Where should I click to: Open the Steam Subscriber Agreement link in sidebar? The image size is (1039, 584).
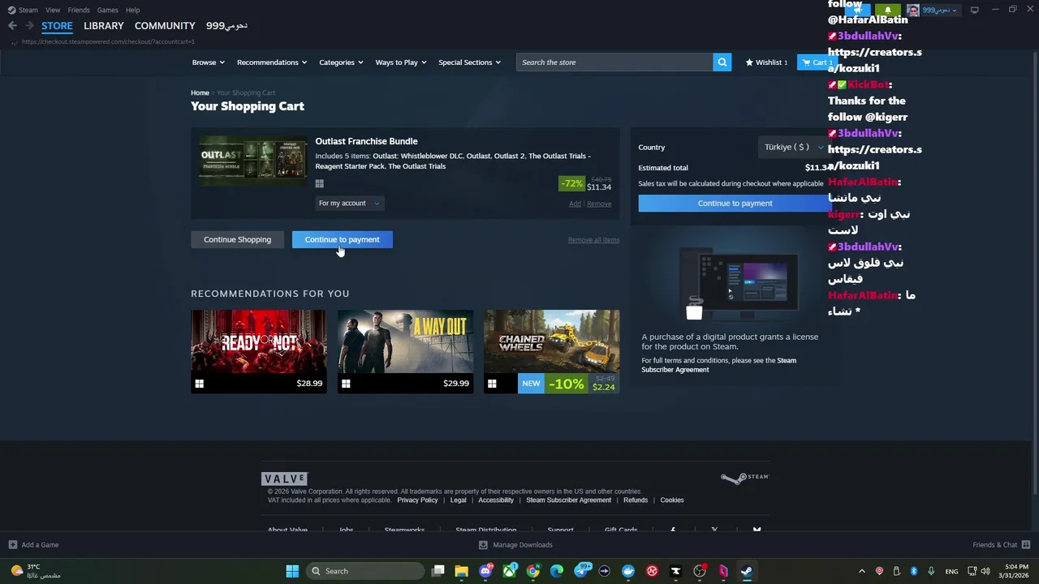point(719,365)
